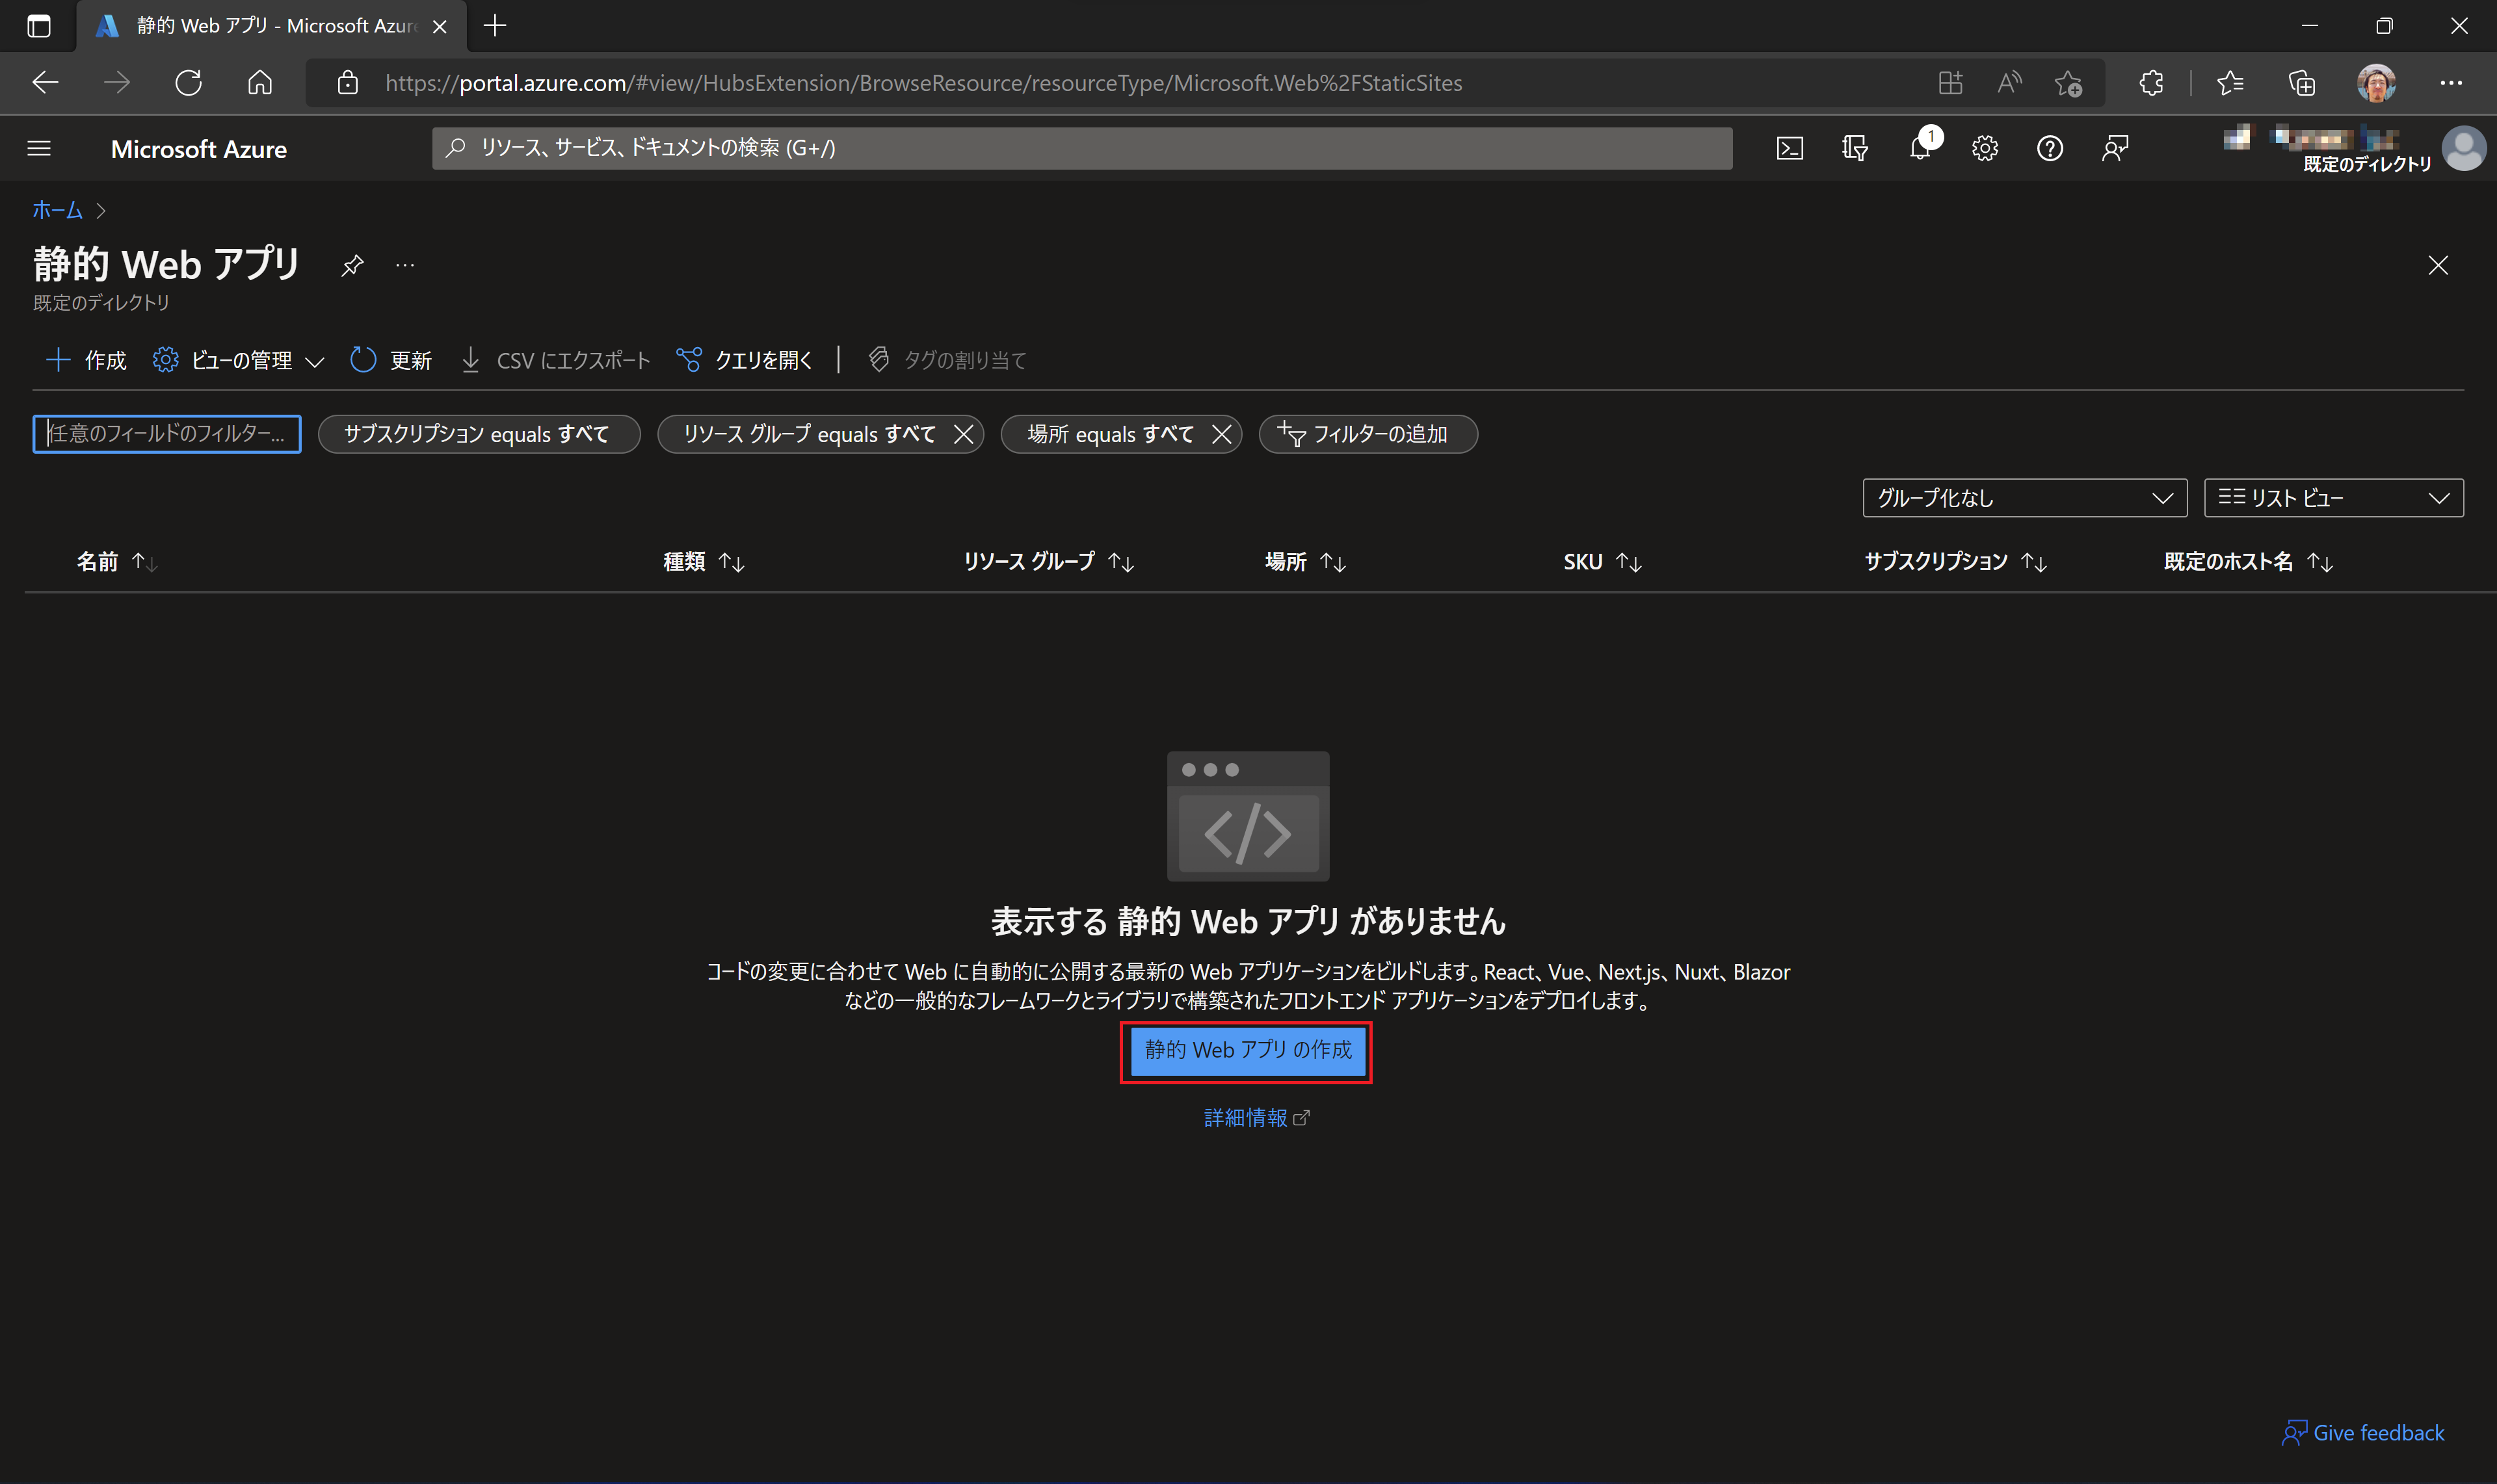Click the Edge profile picture
2497x1484 pixels.
pos(2376,83)
